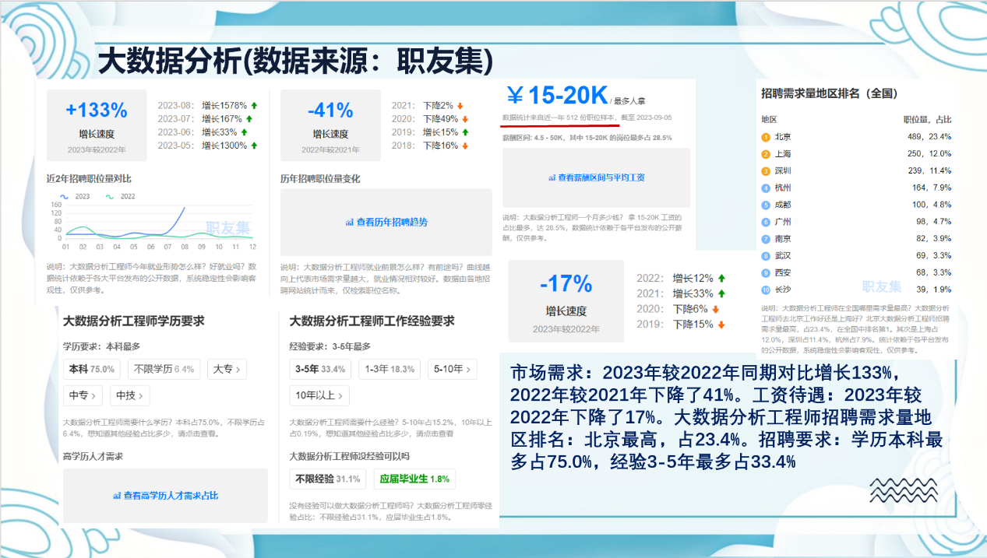This screenshot has height=558, width=987.
Task: Click the chart icon beside 查看高学历人才需求占比
Action: point(117,495)
